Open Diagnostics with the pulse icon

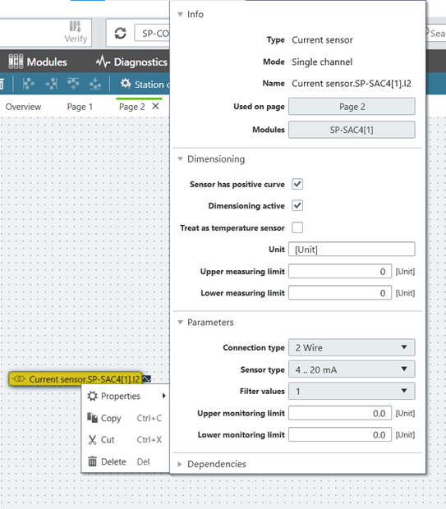click(103, 62)
